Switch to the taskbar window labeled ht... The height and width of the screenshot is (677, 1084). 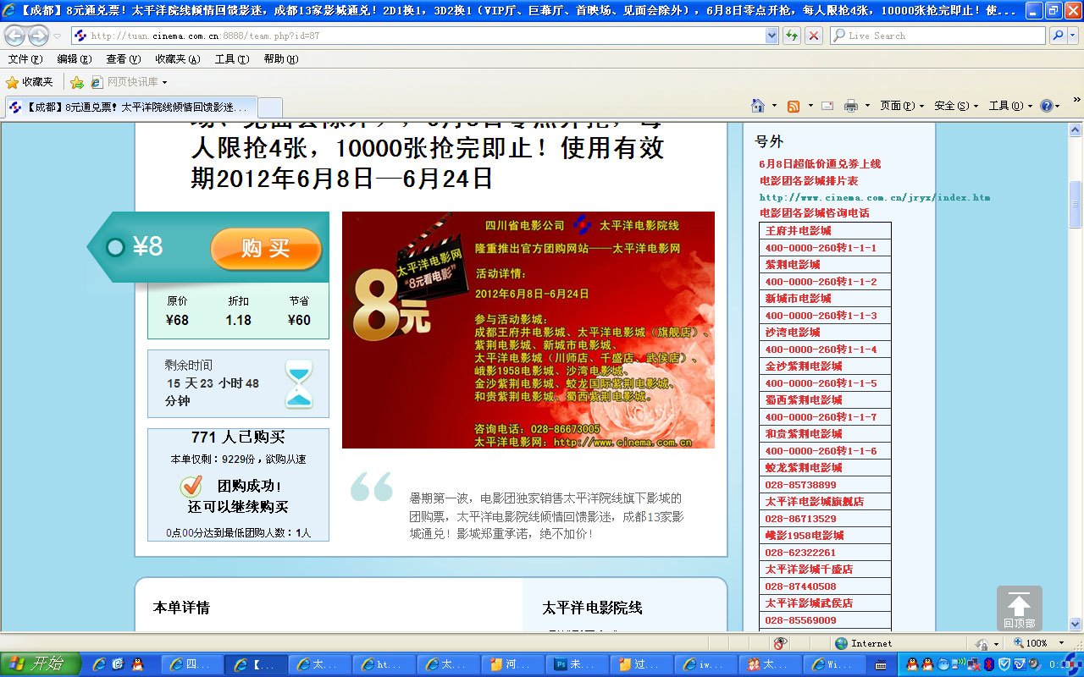coord(384,664)
